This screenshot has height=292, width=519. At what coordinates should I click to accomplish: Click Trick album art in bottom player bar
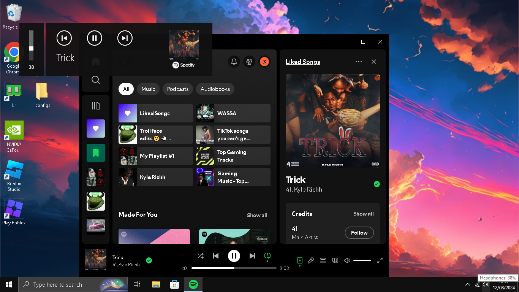point(96,260)
